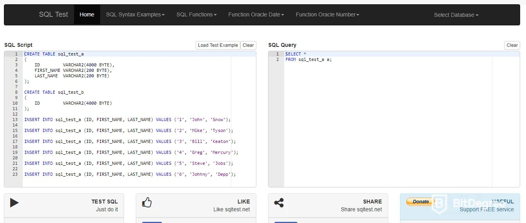
Task: Click the thumbs-up Like icon
Action: [x=147, y=202]
